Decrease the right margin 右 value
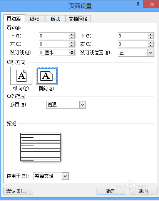Viewport: 159px width, 201px height. pos(151,46)
